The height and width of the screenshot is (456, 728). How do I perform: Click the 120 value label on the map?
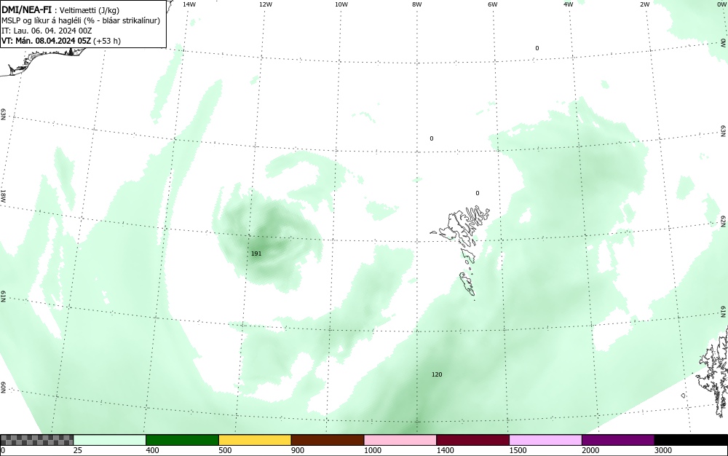437,374
